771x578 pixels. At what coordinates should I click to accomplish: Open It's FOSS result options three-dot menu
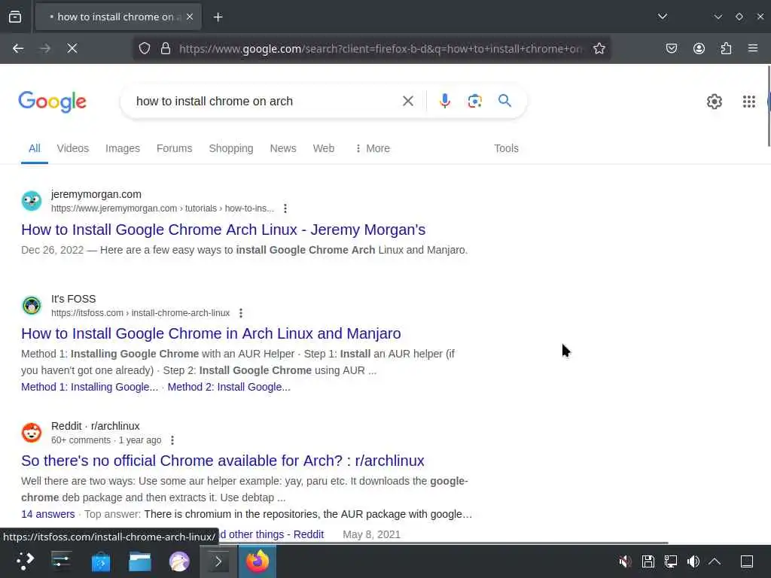(240, 313)
